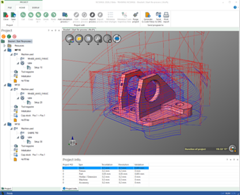
Task: Switch to the DISPLAY ribbon tab
Action: 36,8
